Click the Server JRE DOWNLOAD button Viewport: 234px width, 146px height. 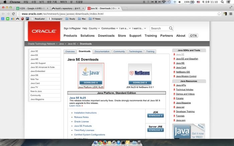155,130
